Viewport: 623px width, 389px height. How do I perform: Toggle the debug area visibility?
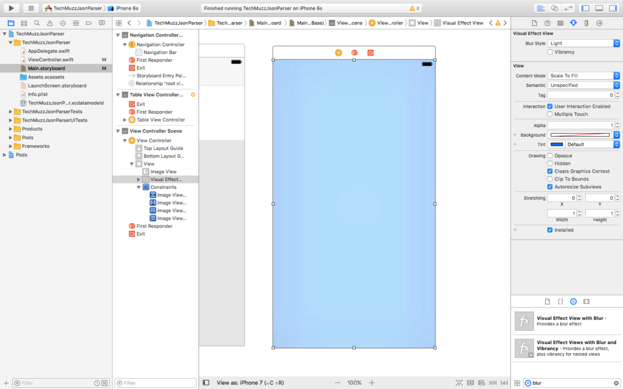pos(599,8)
